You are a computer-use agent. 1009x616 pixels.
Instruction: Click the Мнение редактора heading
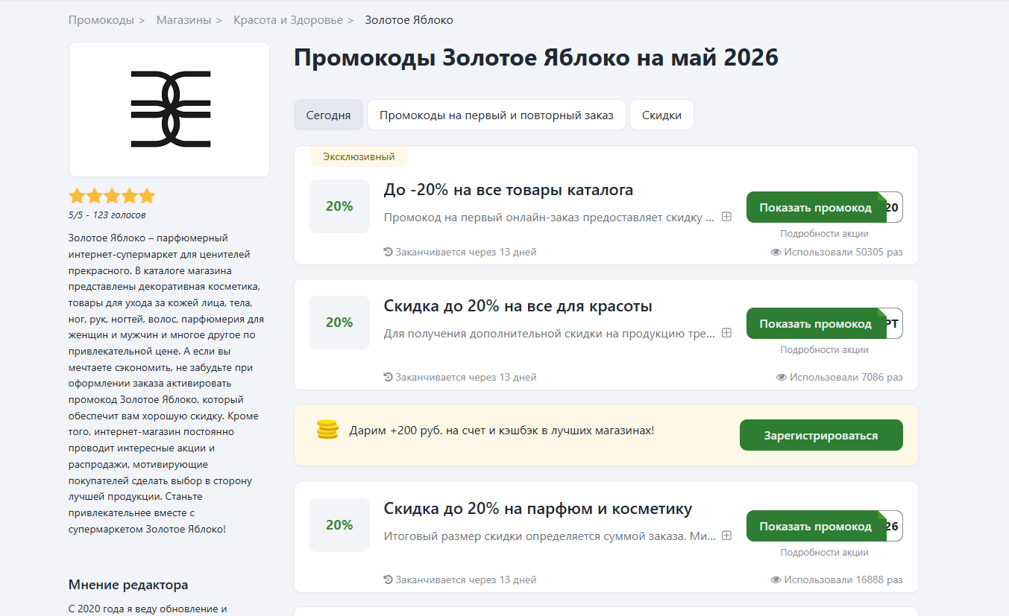click(128, 585)
